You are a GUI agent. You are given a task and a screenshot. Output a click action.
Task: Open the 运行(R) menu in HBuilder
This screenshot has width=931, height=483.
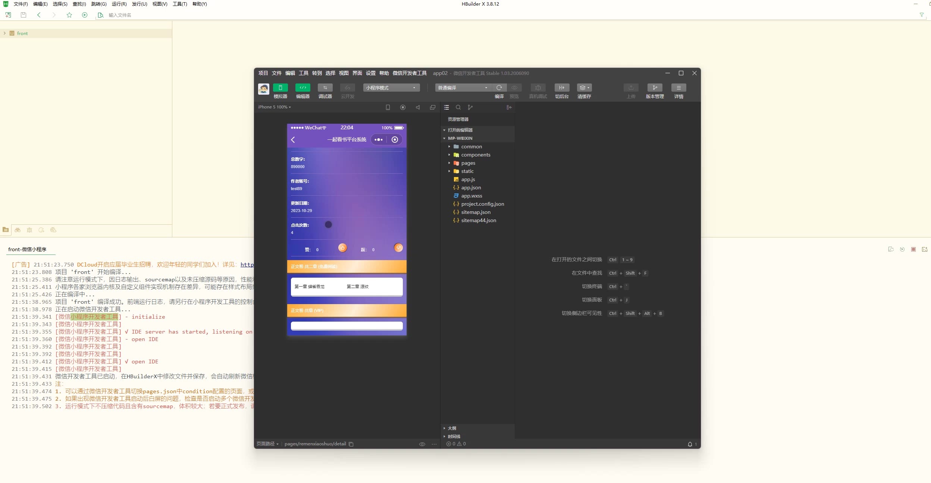(119, 4)
